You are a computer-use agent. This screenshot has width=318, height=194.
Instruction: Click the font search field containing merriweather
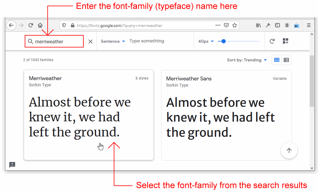(x=54, y=42)
